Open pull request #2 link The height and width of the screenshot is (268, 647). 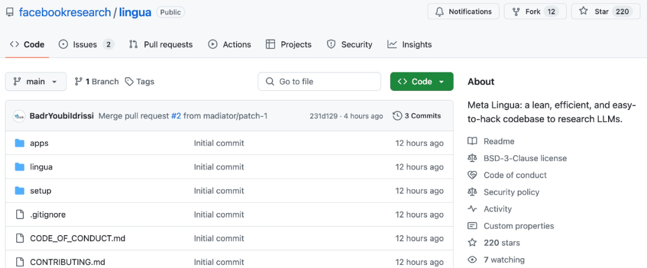point(176,115)
